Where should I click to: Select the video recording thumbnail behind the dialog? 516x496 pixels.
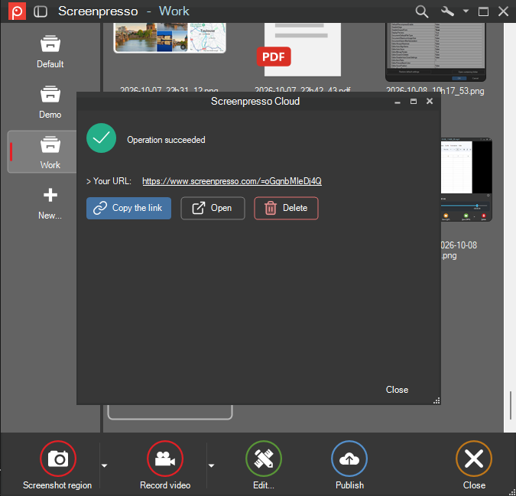(466, 180)
